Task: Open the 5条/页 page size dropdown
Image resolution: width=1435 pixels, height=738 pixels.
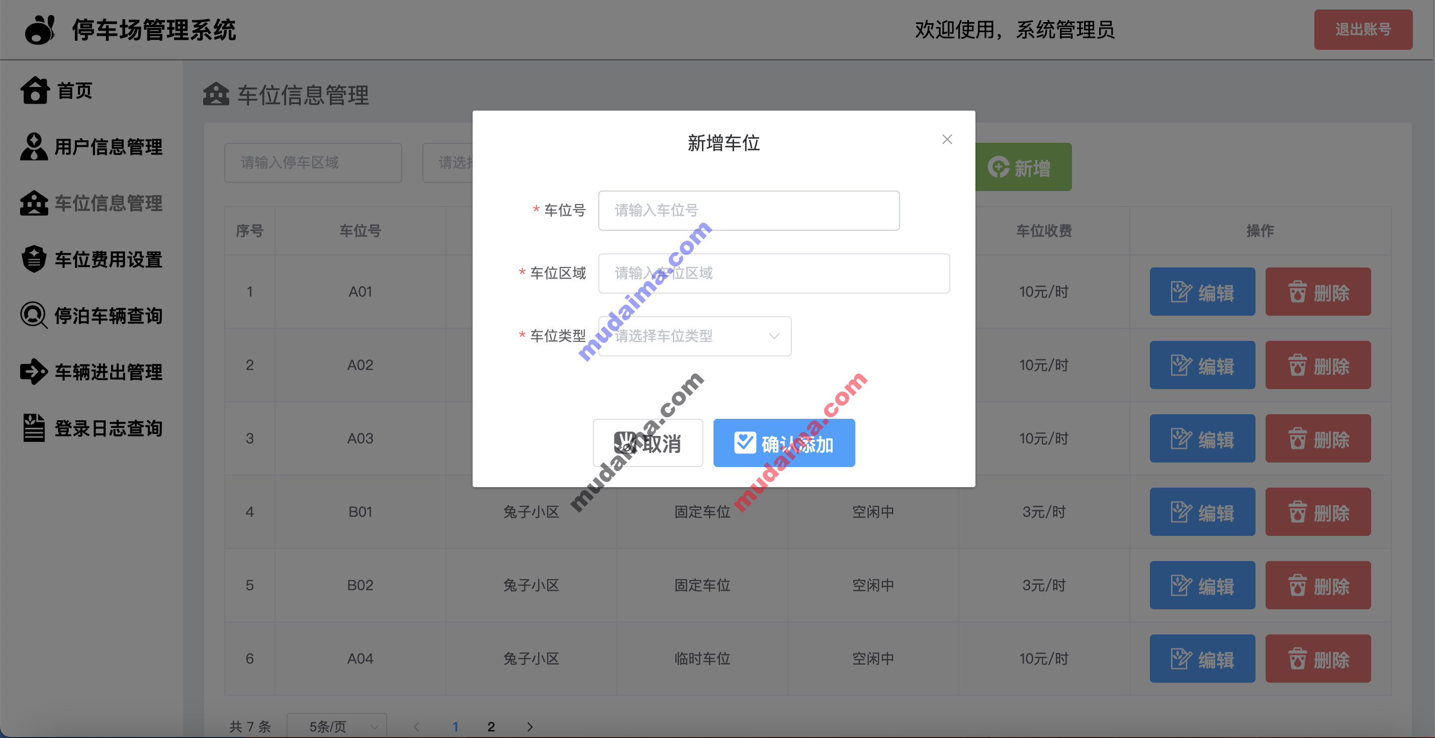Action: [336, 726]
